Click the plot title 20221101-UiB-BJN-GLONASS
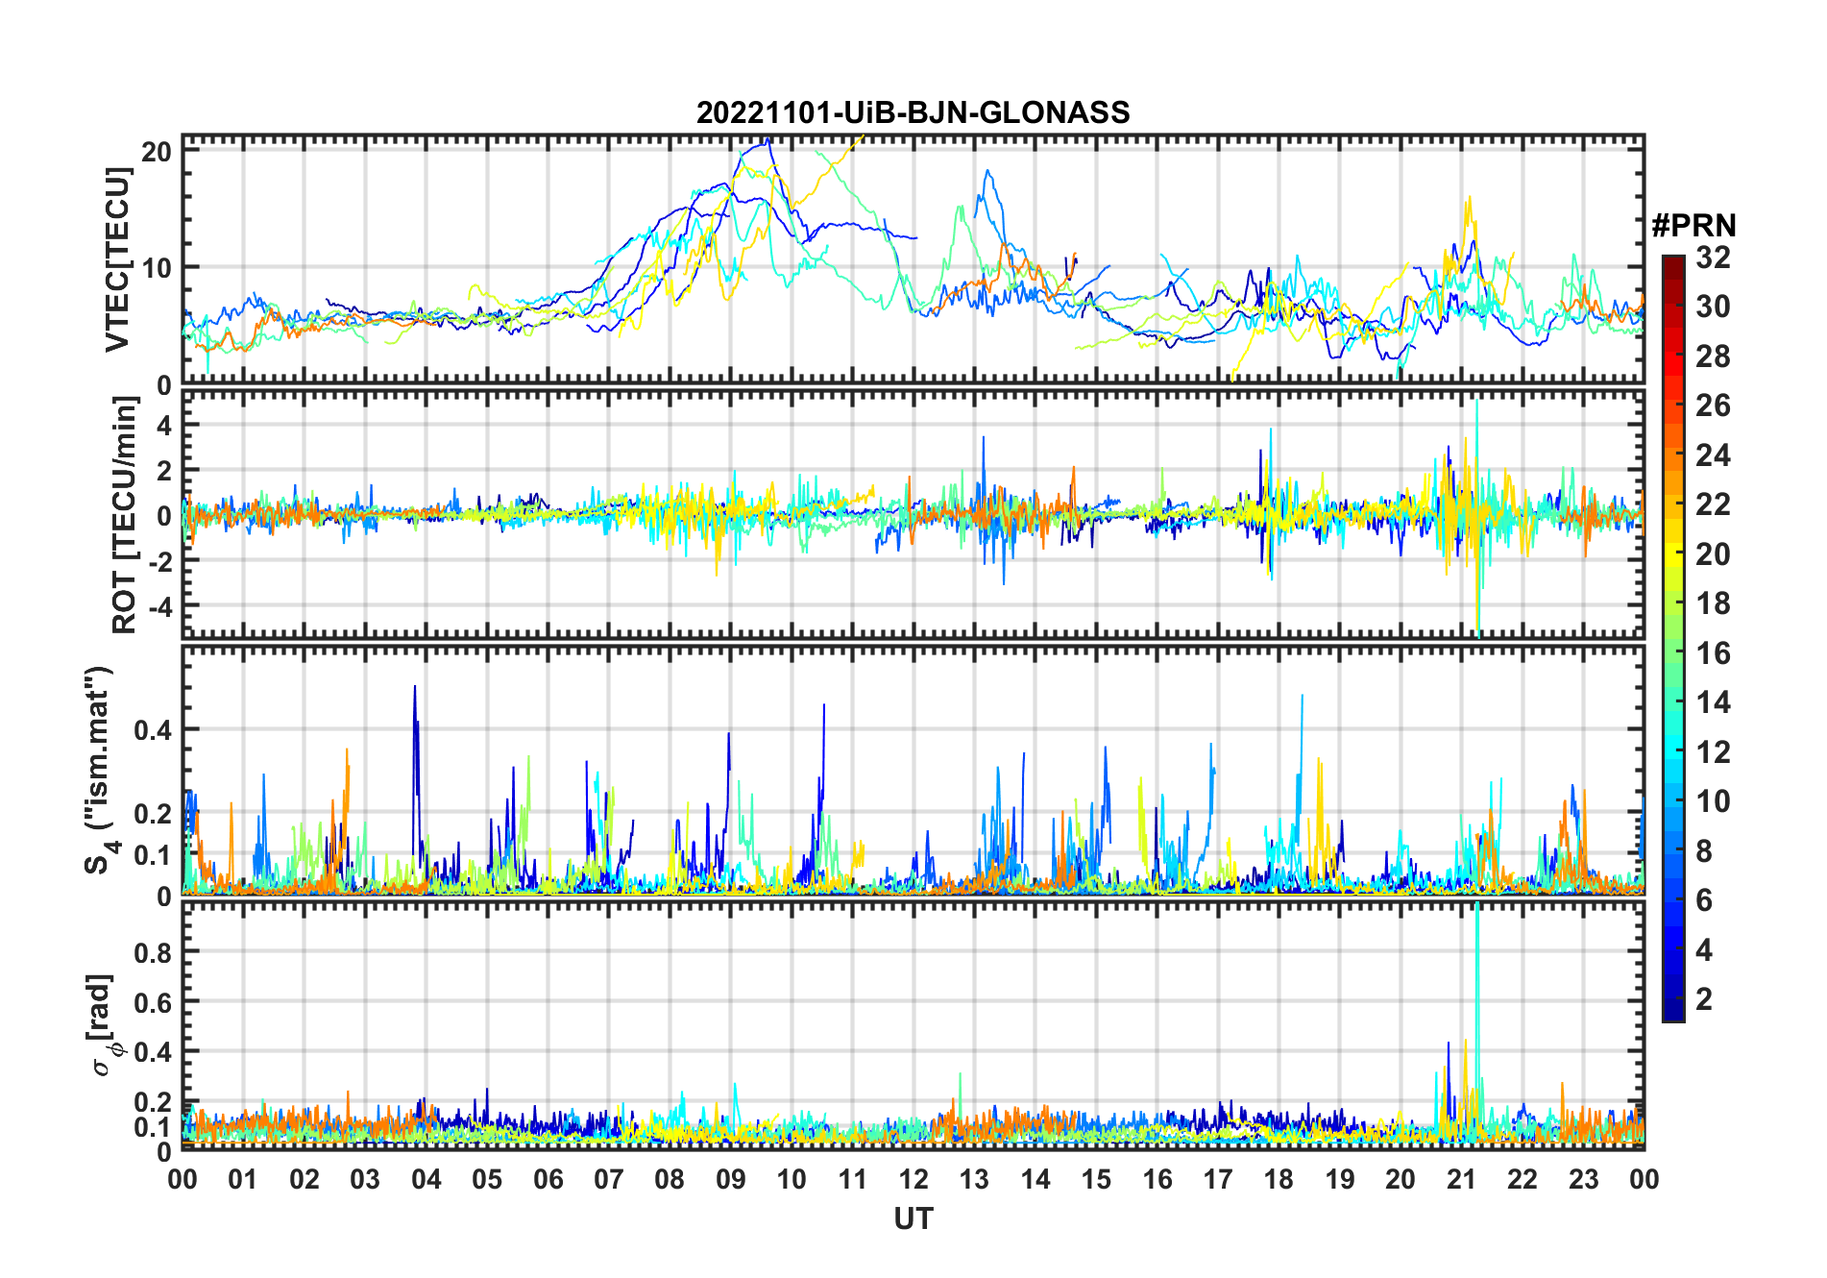Viewport: 1827px width, 1278px height. (913, 112)
